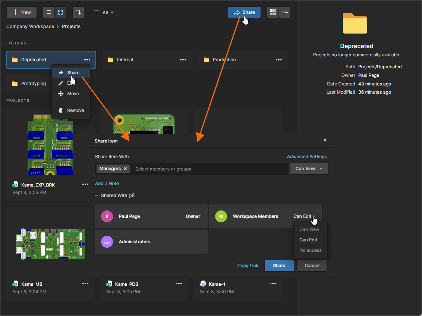Viewport: 422px width, 316px height.
Task: Click the move arrows icon
Action: pos(61,94)
